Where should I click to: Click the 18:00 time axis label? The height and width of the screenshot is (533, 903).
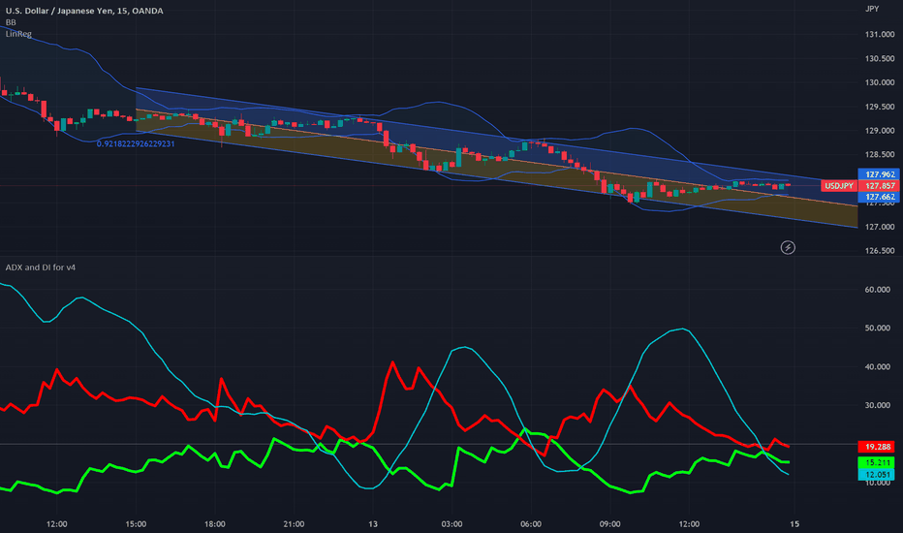215,523
